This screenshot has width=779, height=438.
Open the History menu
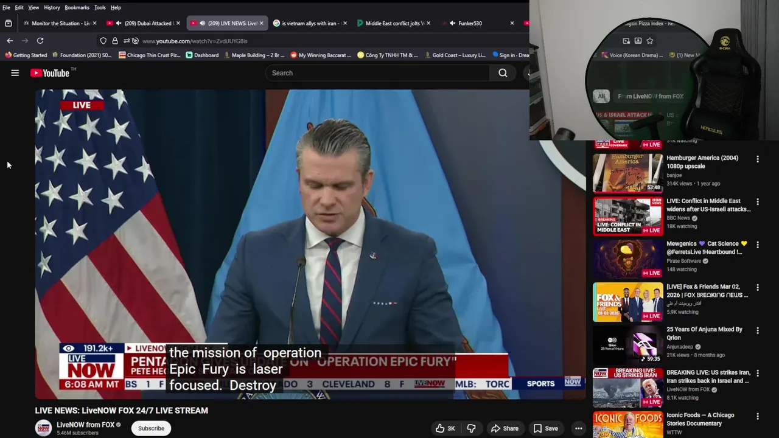pyautogui.click(x=52, y=7)
